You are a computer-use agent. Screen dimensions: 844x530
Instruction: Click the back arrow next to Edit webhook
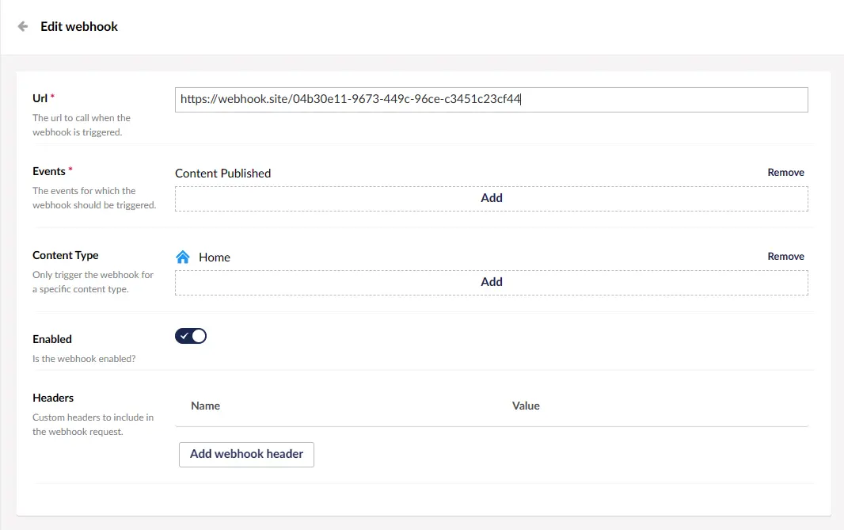pyautogui.click(x=23, y=26)
